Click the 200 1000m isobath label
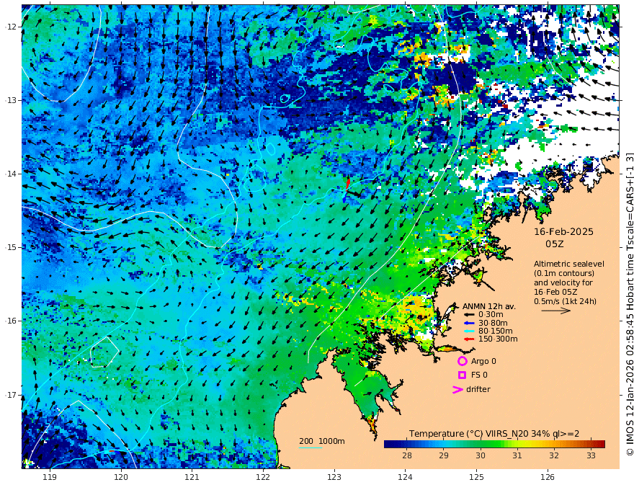 pyautogui.click(x=322, y=441)
